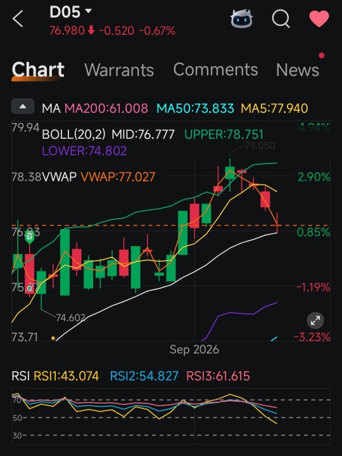Image resolution: width=342 pixels, height=456 pixels.
Task: Tap the -1.19% axis label
Action: (313, 287)
